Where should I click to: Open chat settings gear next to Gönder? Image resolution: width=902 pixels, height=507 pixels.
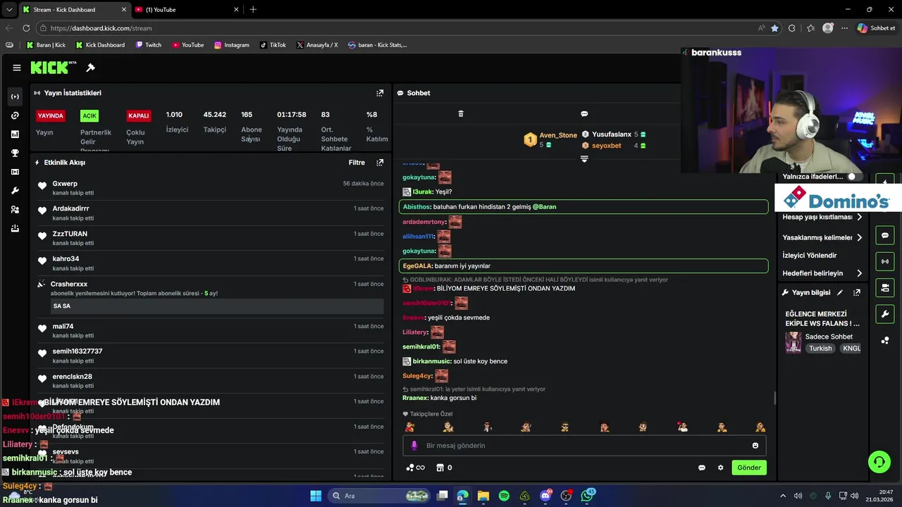click(720, 468)
